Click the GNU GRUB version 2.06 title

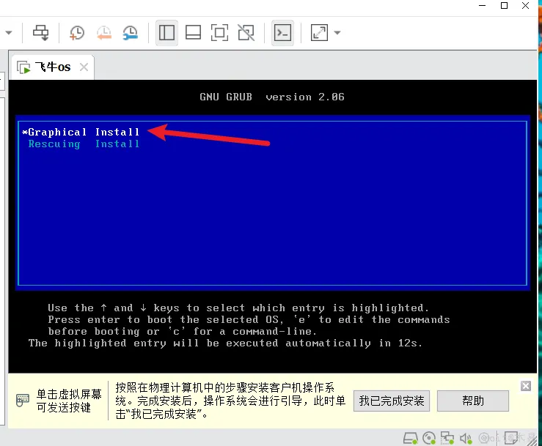click(272, 97)
